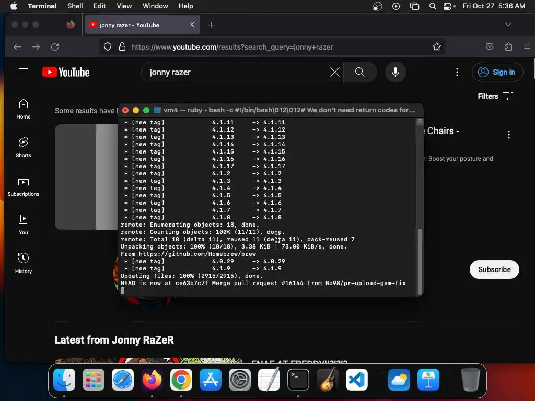This screenshot has height=401, width=535.
Task: Close the jonny razer YouTube tab
Action: pyautogui.click(x=191, y=25)
